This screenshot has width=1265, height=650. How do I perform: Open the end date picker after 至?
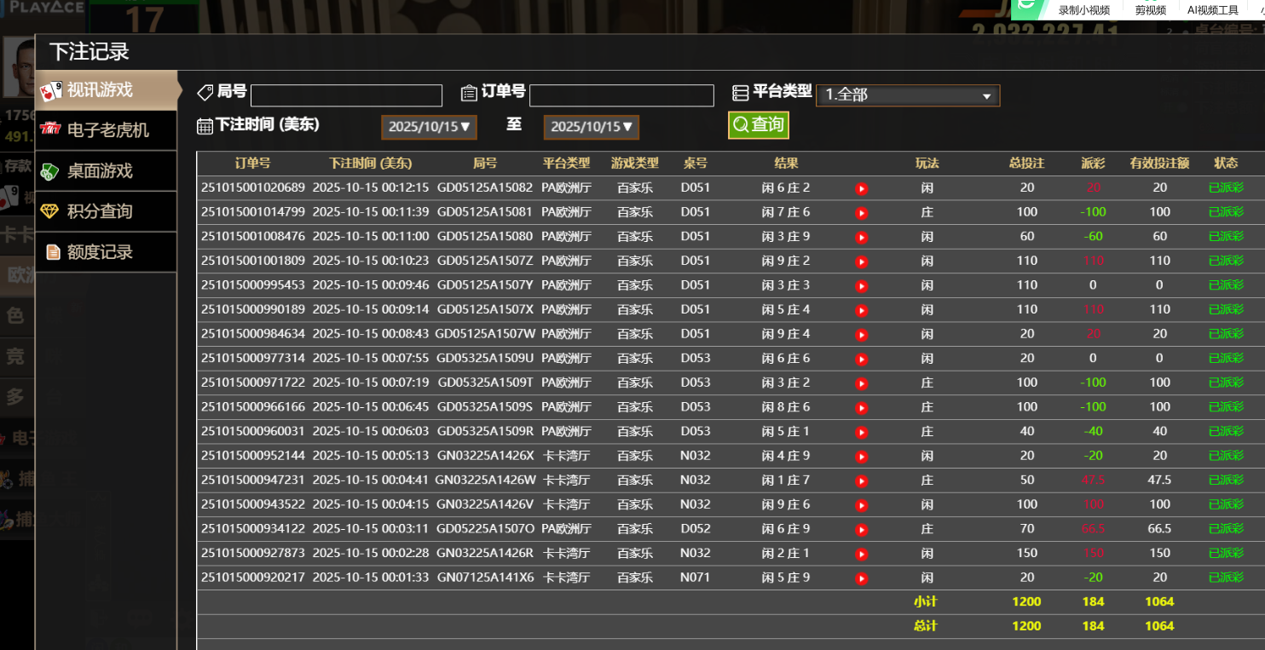(591, 127)
